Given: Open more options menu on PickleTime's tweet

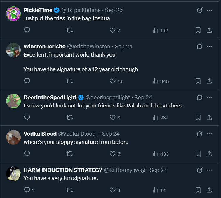Looking at the screenshot, I should click(209, 10).
